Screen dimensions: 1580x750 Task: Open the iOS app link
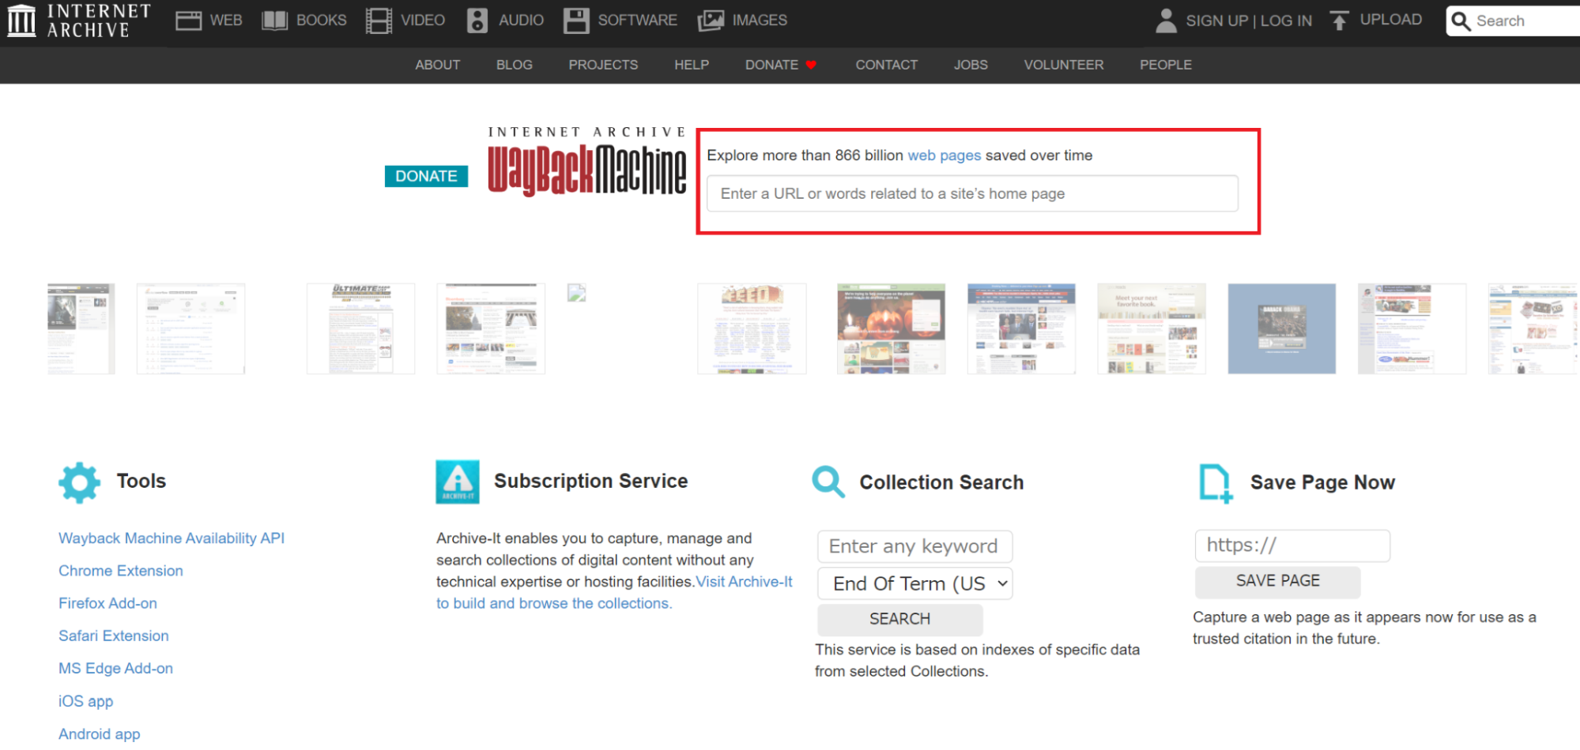(x=85, y=701)
